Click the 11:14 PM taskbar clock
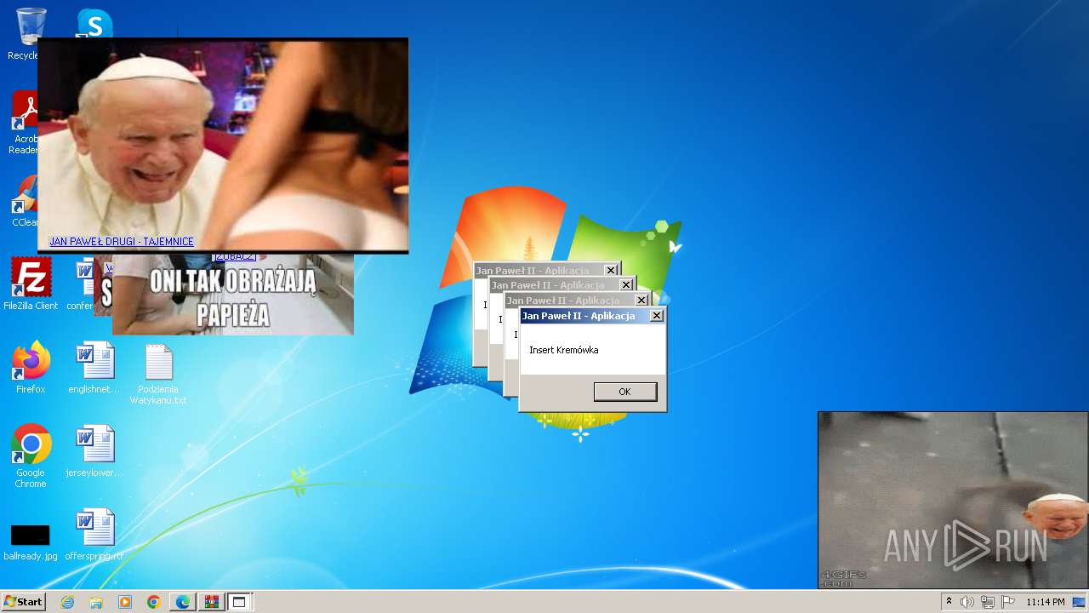1089x613 pixels. [x=1045, y=602]
